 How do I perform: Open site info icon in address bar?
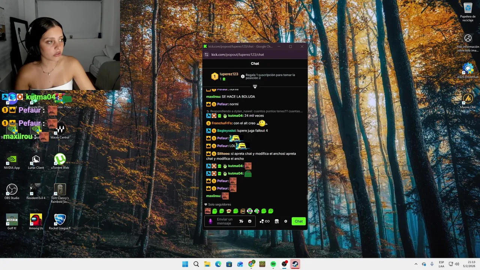point(206,54)
